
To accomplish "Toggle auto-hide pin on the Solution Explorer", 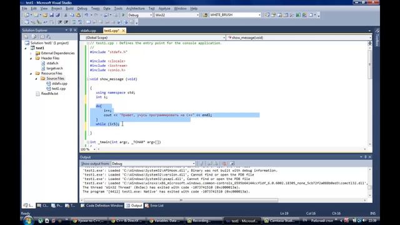I will pyautogui.click(x=71, y=31).
